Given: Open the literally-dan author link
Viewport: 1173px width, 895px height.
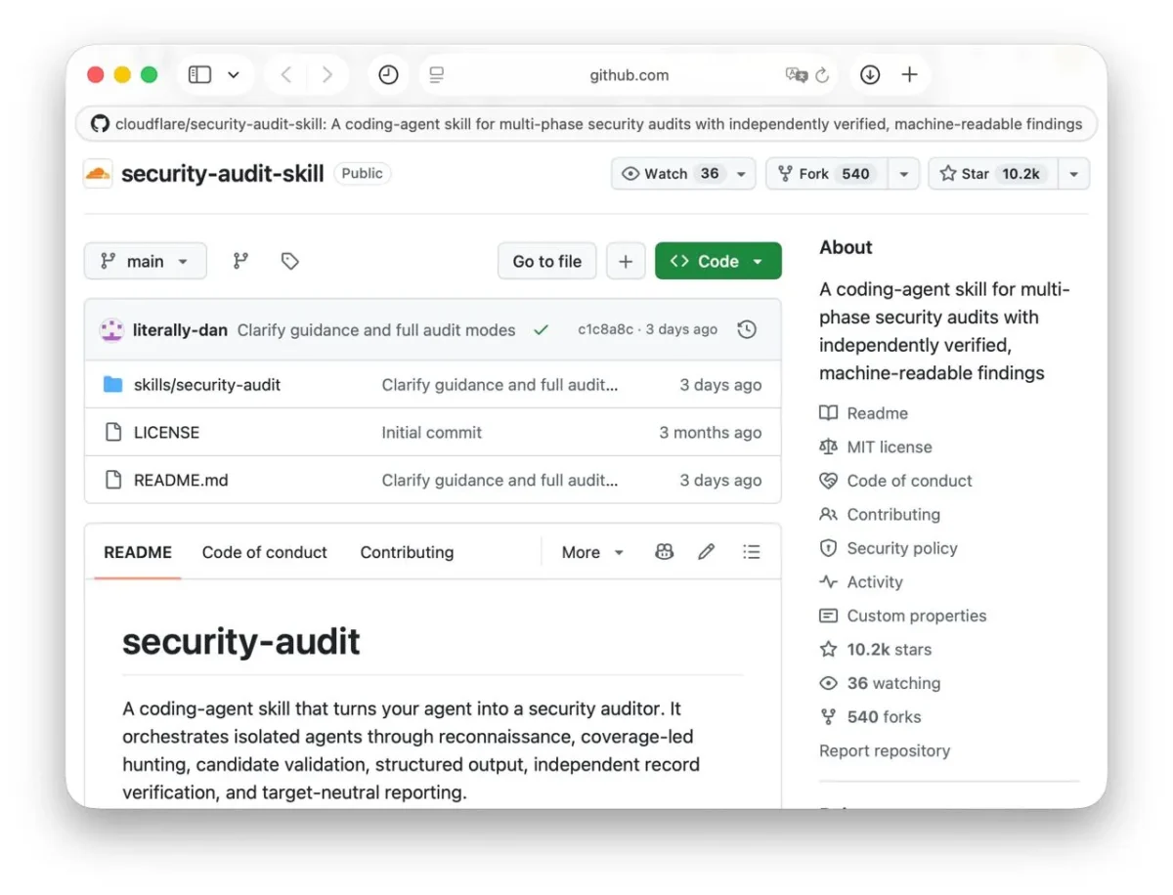Looking at the screenshot, I should 180,330.
